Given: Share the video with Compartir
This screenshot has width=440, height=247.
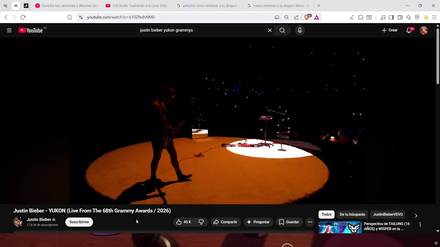Looking at the screenshot, I should click(225, 222).
